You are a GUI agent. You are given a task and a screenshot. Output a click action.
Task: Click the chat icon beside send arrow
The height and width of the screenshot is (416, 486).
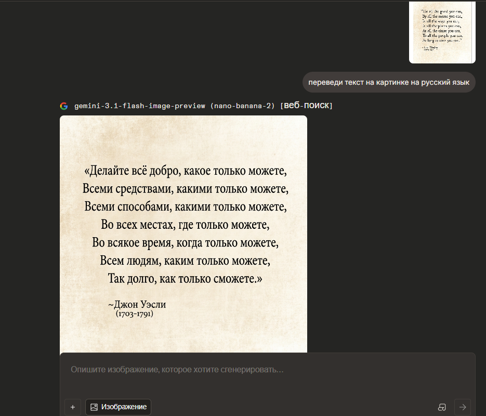(442, 407)
